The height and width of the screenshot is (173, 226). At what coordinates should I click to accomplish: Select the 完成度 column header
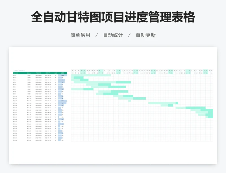[x=62, y=73]
